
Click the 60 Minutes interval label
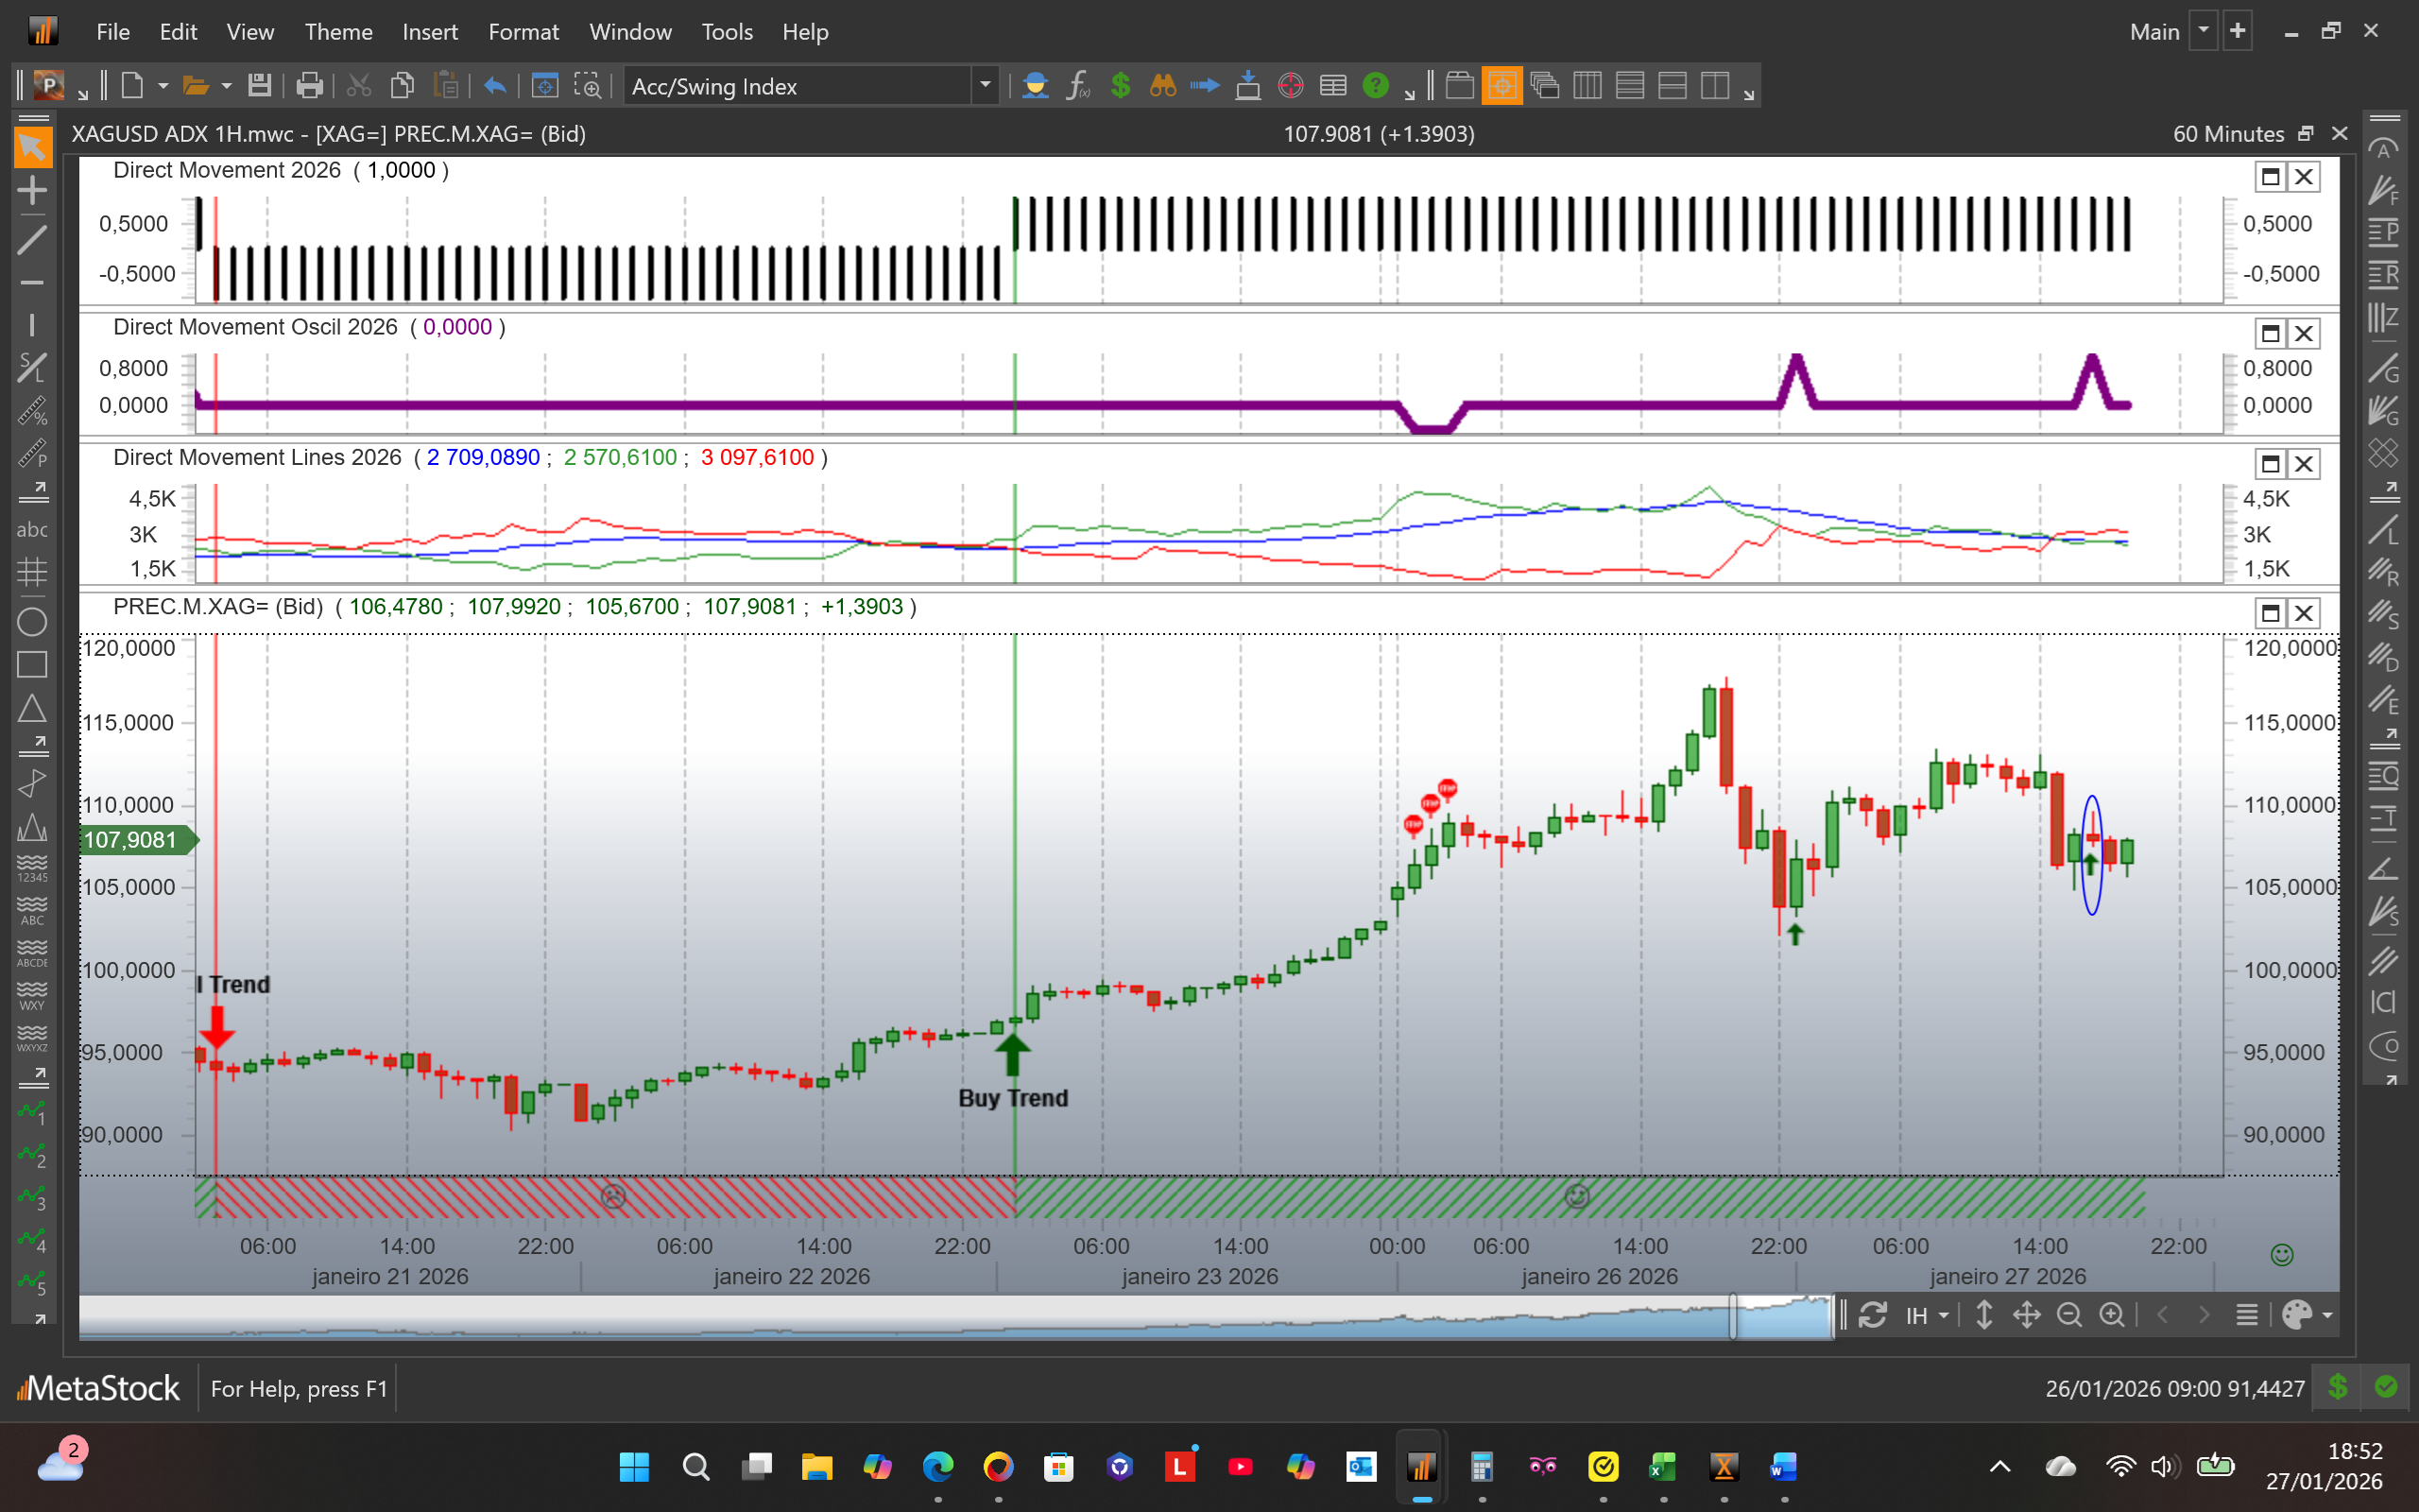2227,134
